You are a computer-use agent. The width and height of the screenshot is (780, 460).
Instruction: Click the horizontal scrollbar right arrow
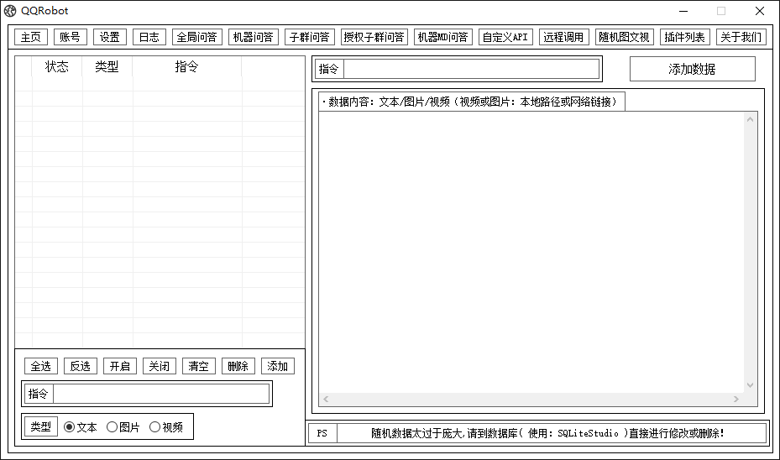[x=736, y=400]
